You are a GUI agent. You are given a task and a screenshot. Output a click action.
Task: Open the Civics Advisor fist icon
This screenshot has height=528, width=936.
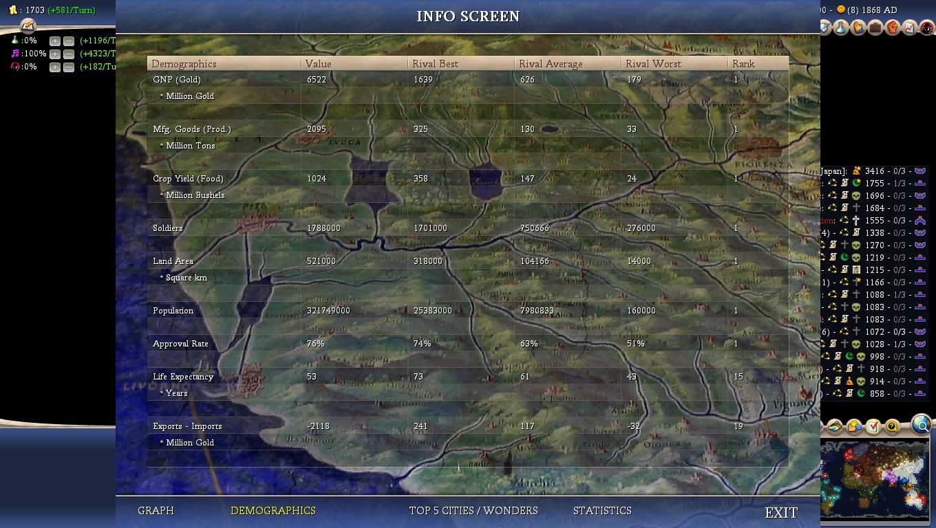pos(893,27)
